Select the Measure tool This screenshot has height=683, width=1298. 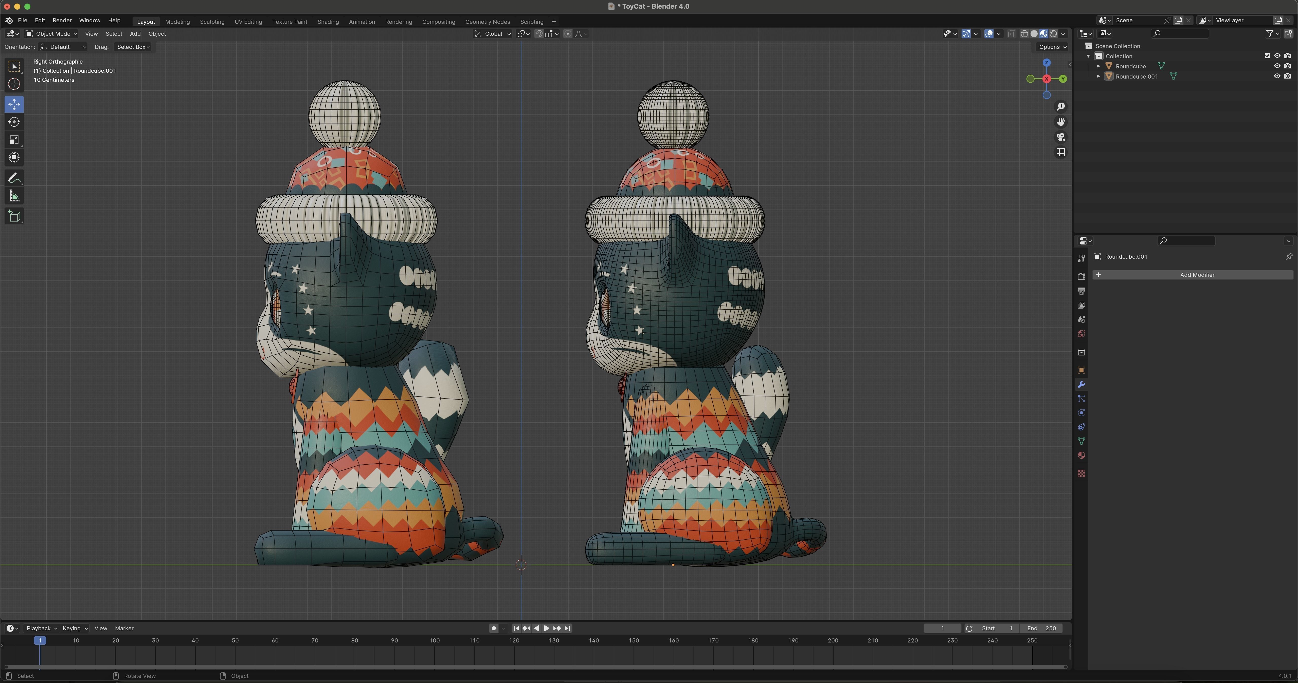(14, 196)
